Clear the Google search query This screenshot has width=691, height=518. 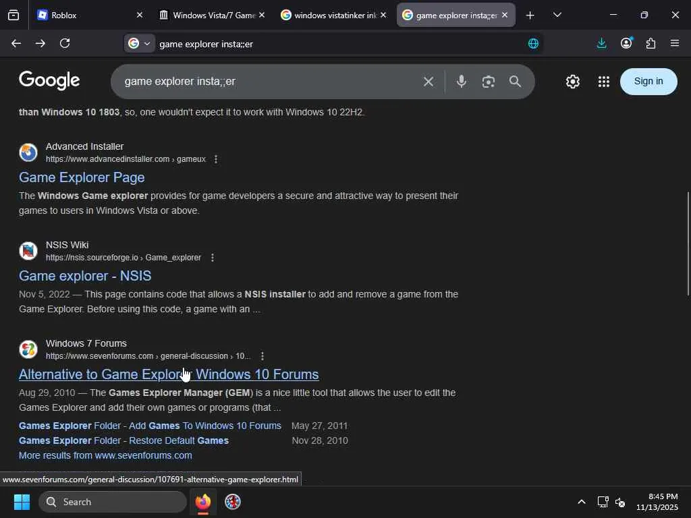(x=429, y=82)
